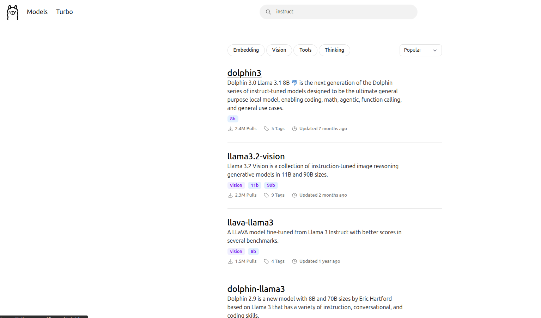Click the search magnifier icon
This screenshot has width=541, height=318.
coord(268,12)
